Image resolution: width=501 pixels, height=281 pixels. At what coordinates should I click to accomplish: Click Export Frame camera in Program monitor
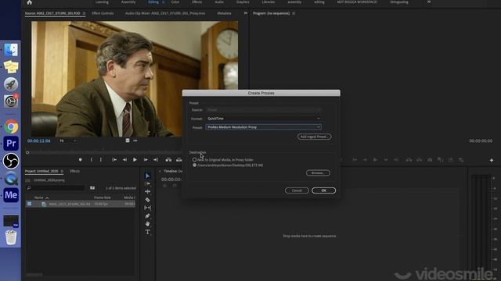[x=430, y=159]
